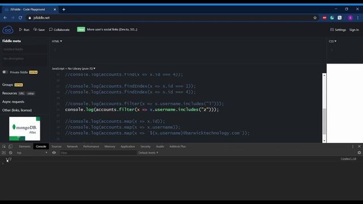Toggle the device toolbar icon
Image resolution: width=363 pixels, height=204 pixels.
tap(10, 146)
